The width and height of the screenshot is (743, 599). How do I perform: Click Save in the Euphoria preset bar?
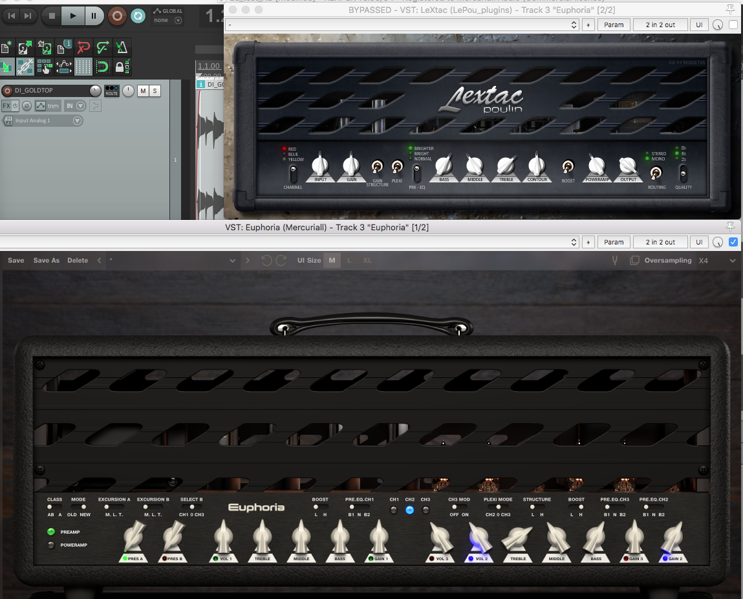coord(16,260)
